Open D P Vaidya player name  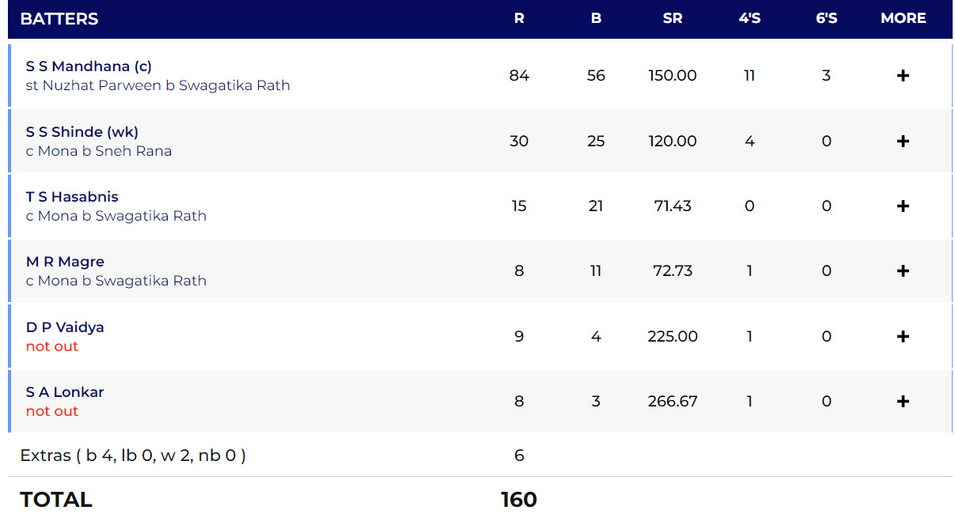click(x=65, y=327)
